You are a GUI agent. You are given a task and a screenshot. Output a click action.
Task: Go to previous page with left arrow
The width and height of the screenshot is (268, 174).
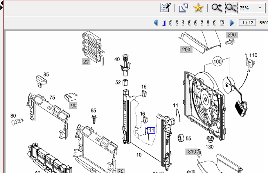tap(156, 23)
